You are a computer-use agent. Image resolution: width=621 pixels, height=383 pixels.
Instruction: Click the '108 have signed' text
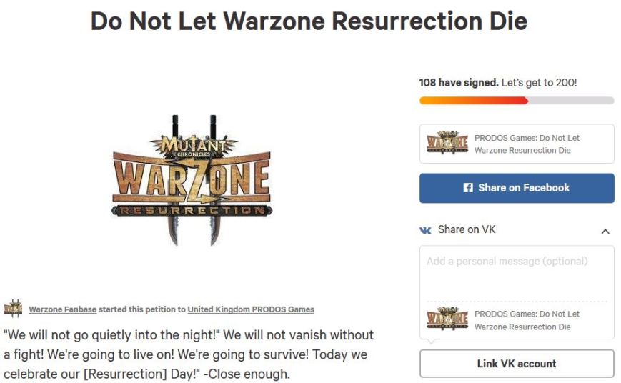(459, 83)
